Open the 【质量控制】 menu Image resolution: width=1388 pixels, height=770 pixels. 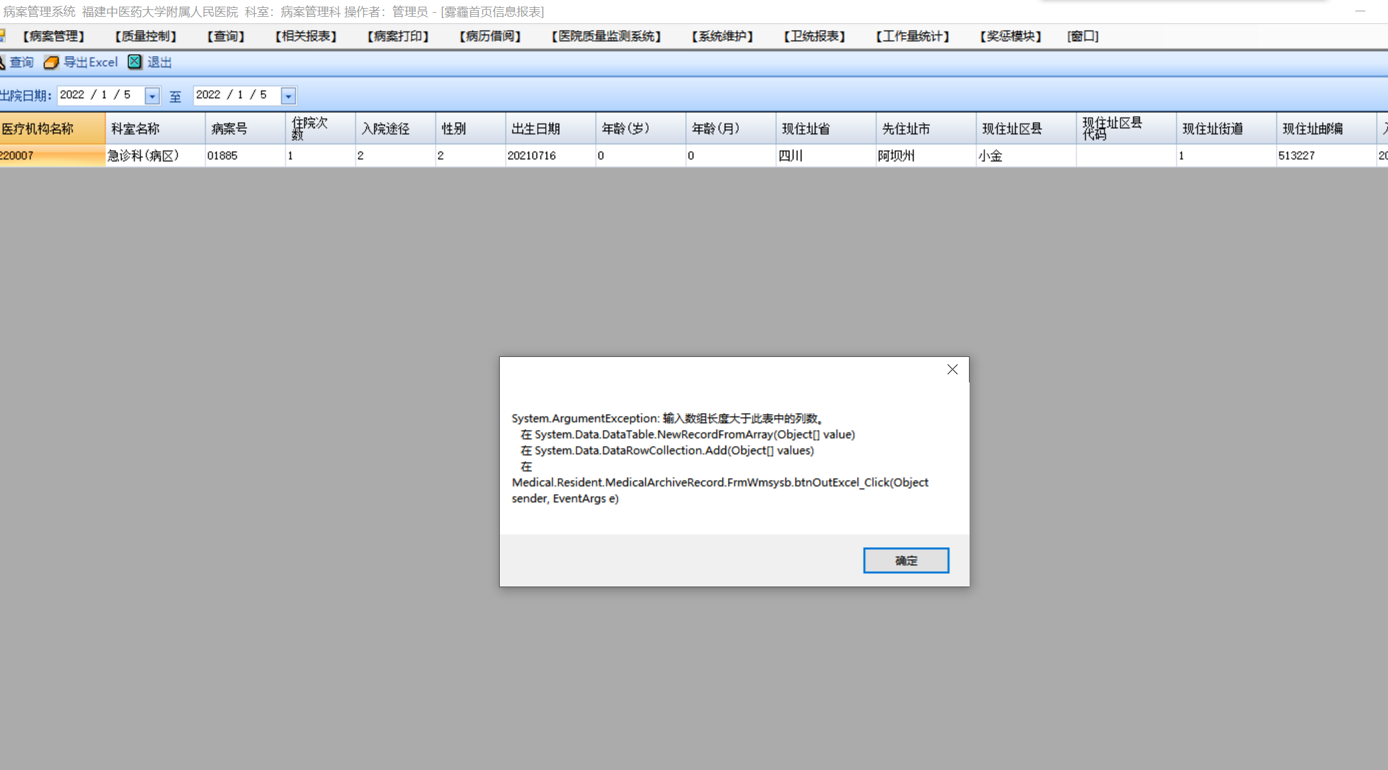click(x=145, y=37)
